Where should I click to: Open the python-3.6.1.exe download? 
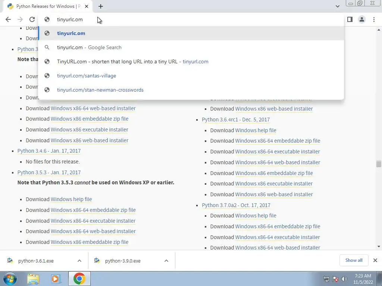(x=36, y=261)
